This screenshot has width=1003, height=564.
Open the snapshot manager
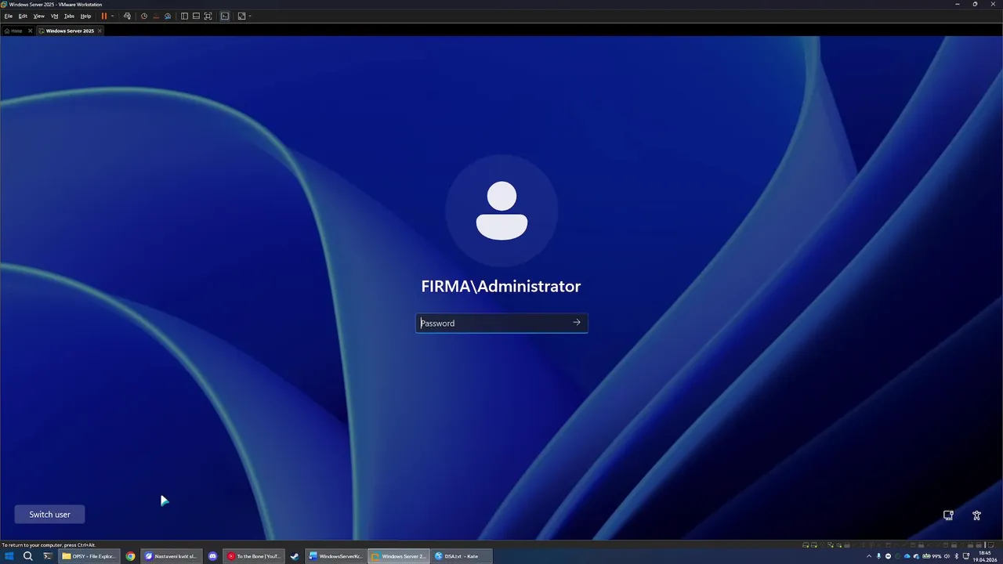click(168, 16)
